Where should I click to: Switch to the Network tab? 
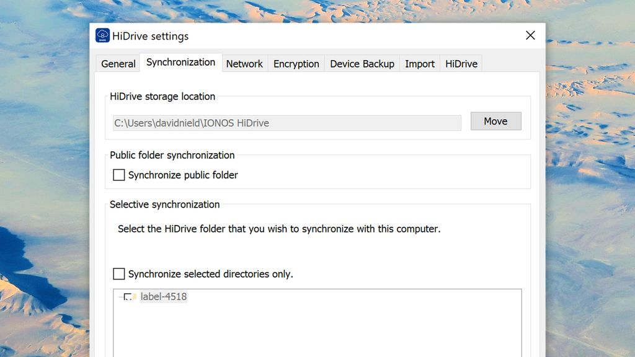[244, 64]
